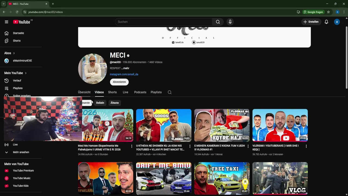Select the Videos tab
Screen dimensions: 348x196
[x=99, y=92]
